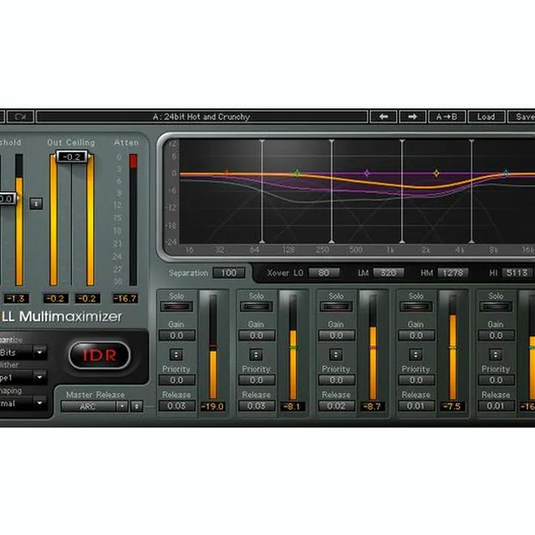Open the Save preset menu
The width and height of the screenshot is (535, 535).
tap(522, 117)
